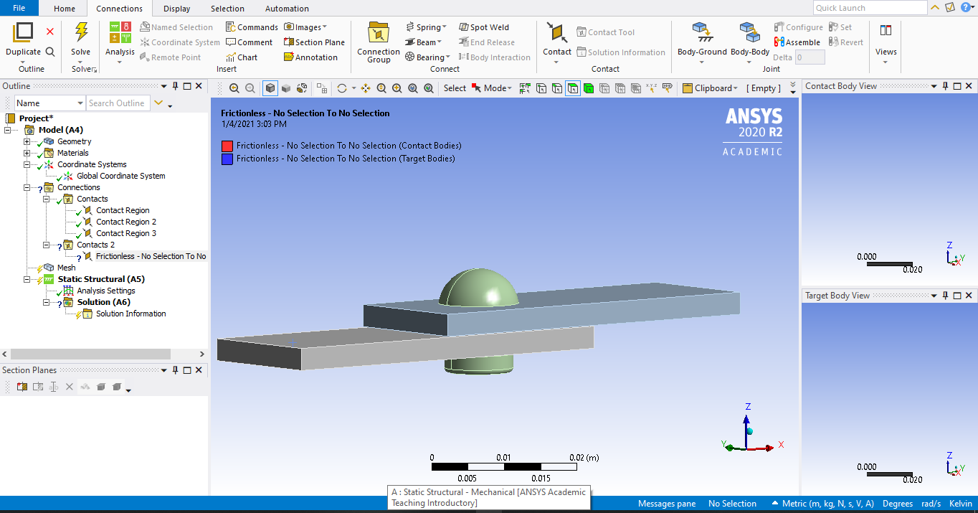
Task: Expand the Geometry tree branch
Action: click(27, 141)
